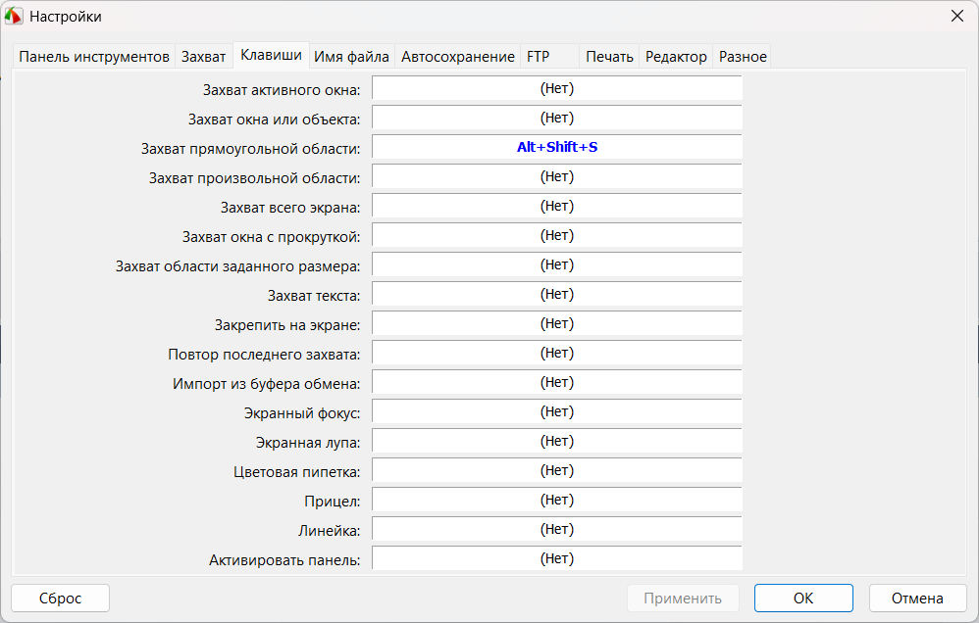Focus the Экранный фокус hotkey field
The height and width of the screenshot is (623, 979).
point(557,411)
